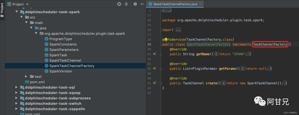Image resolution: width=299 pixels, height=115 pixels.
Task: Click the create method name
Action: 212,83
